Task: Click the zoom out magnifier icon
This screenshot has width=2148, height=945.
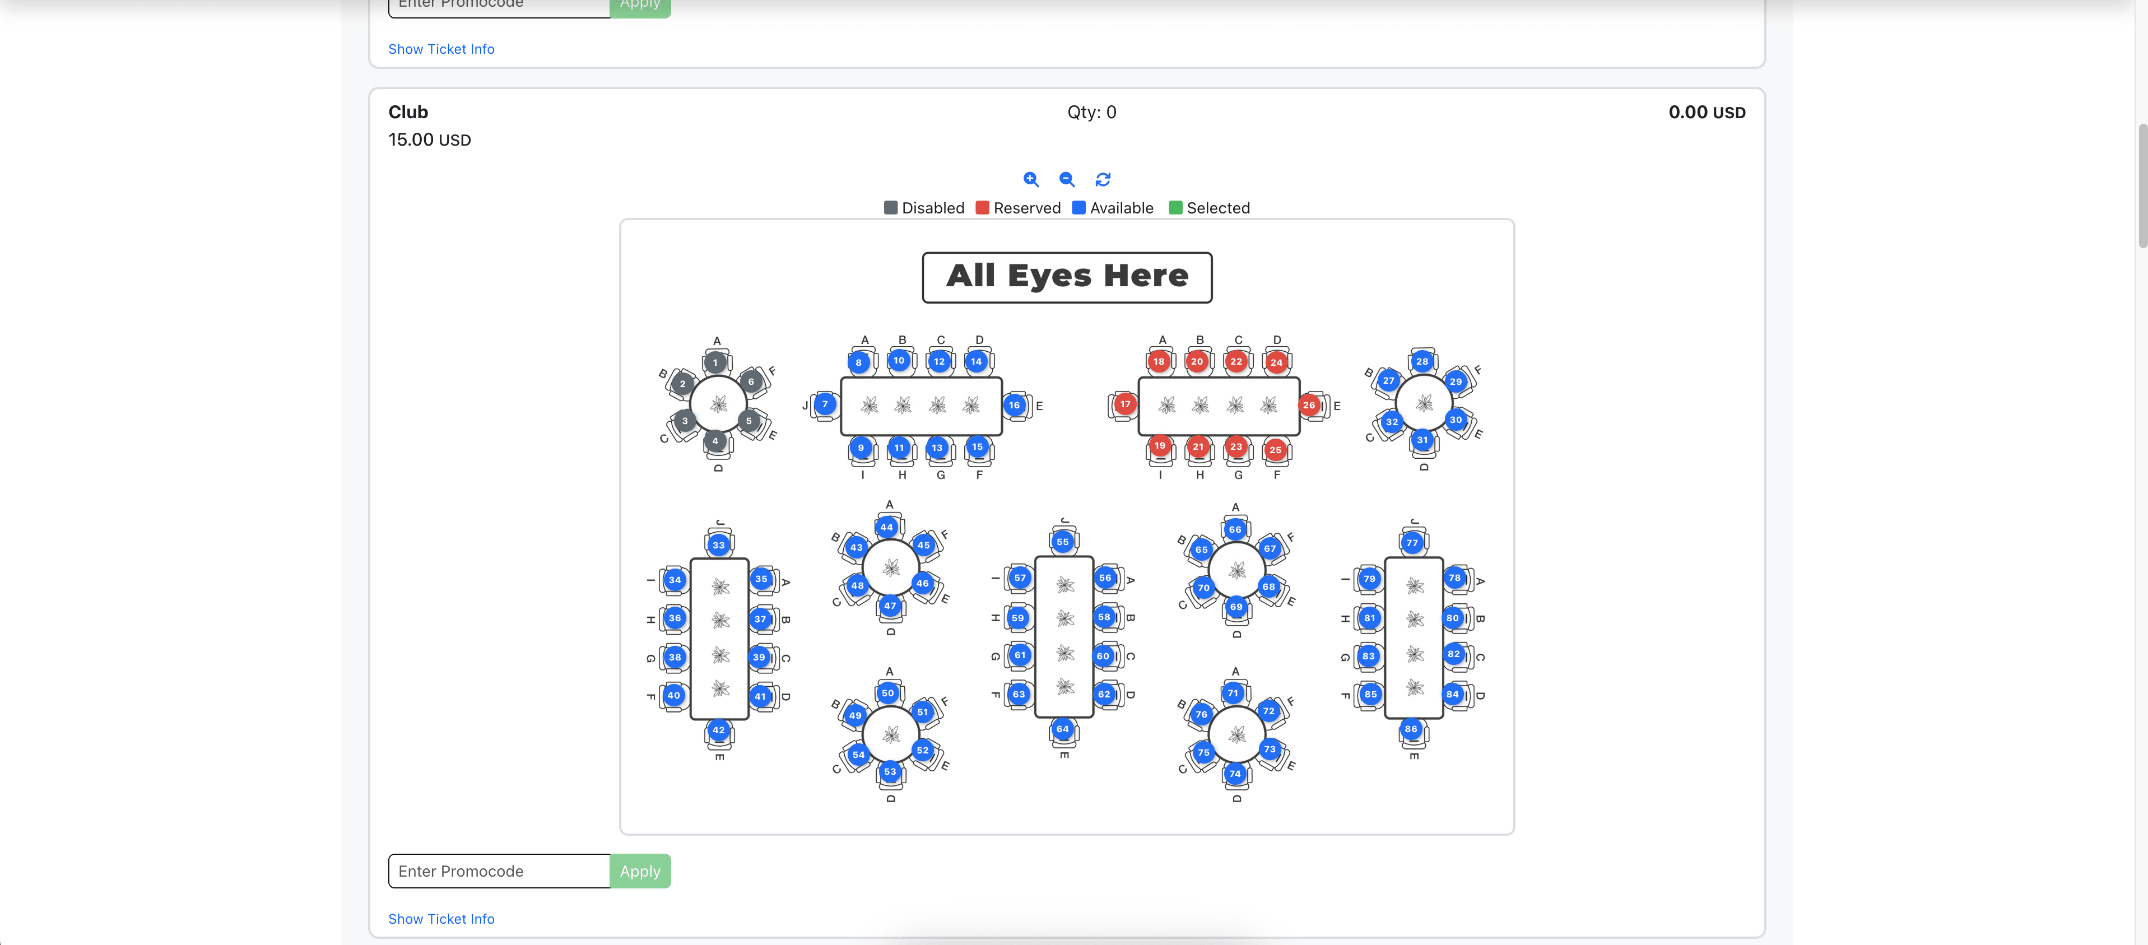Action: tap(1067, 179)
